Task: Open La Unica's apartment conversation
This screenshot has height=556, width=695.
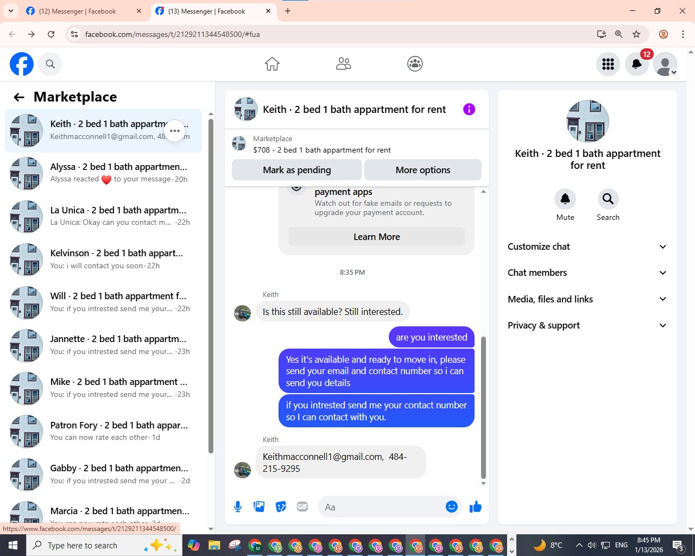Action: pos(103,216)
